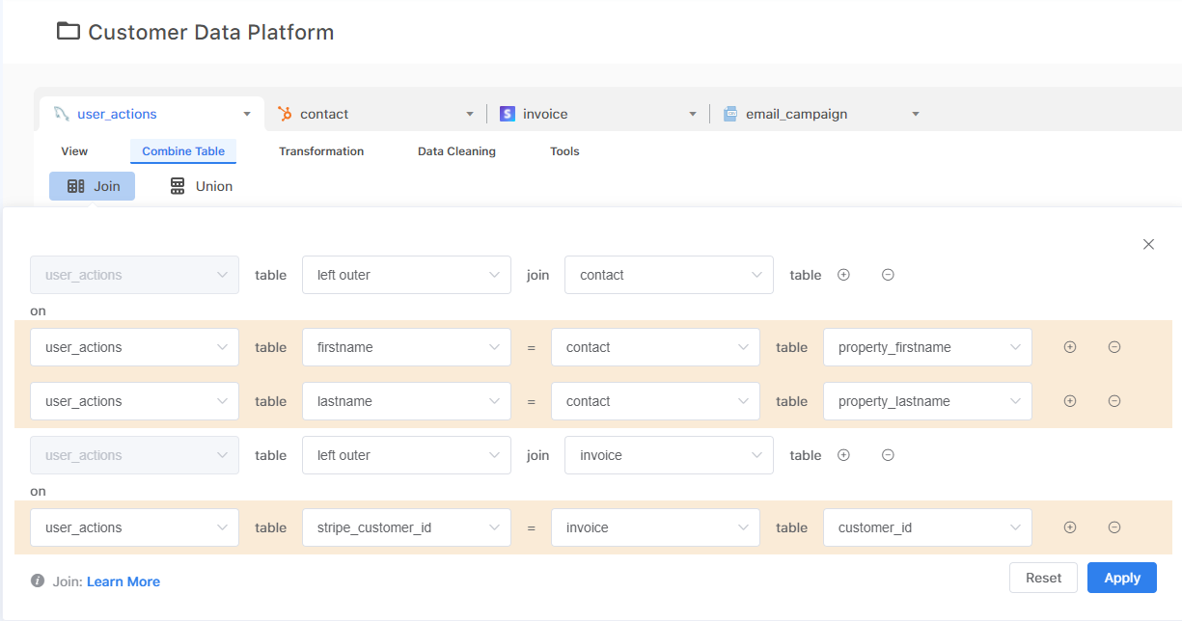This screenshot has width=1182, height=621.
Task: Add a join after the invoice join row
Action: tap(843, 455)
